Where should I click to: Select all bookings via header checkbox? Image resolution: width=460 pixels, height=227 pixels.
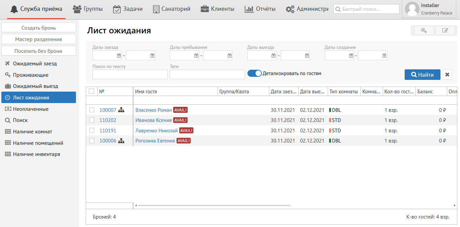point(91,91)
